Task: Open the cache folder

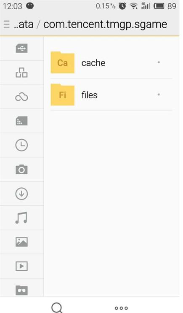Action: point(111,63)
